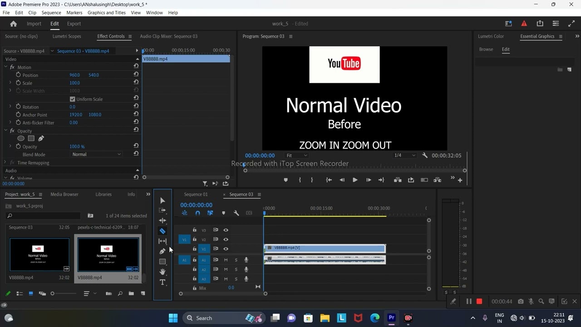Switch Project panel to List View
The height and width of the screenshot is (327, 581).
[x=20, y=294]
